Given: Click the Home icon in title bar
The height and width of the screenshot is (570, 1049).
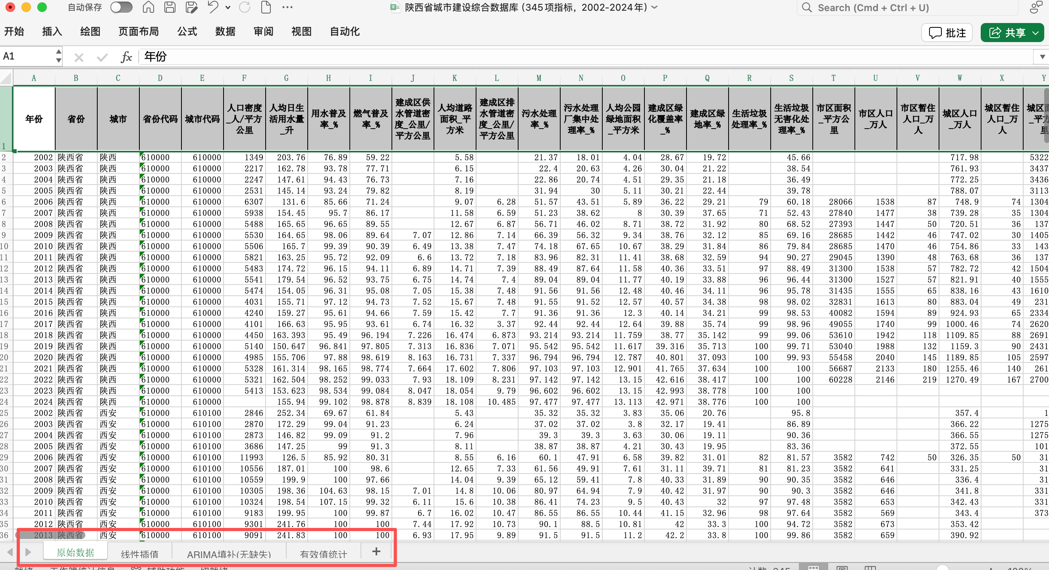Looking at the screenshot, I should (x=148, y=7).
